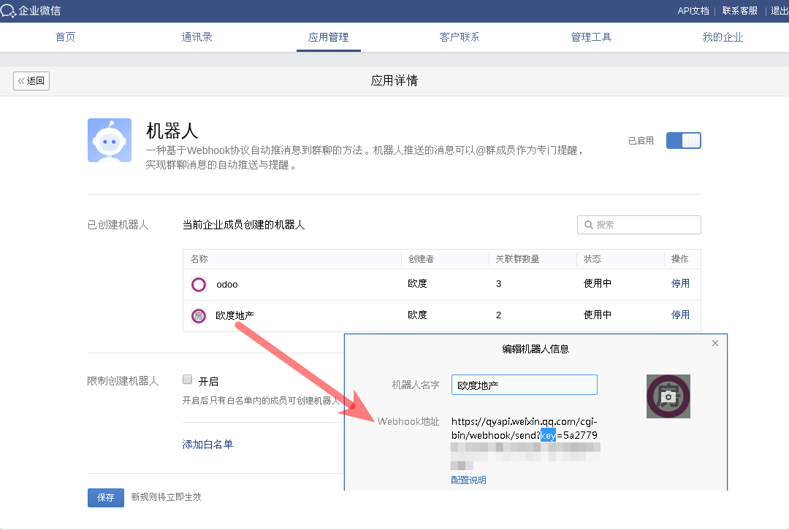
Task: Click 停用 for the odoo robot
Action: point(680,283)
